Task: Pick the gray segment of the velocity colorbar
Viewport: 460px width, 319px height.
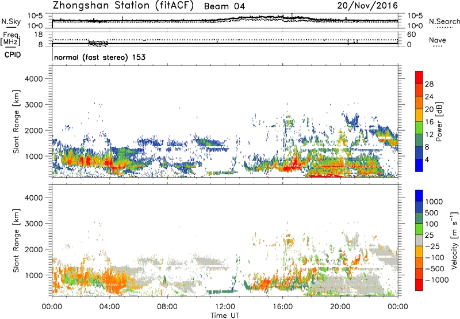Action: tap(419, 240)
